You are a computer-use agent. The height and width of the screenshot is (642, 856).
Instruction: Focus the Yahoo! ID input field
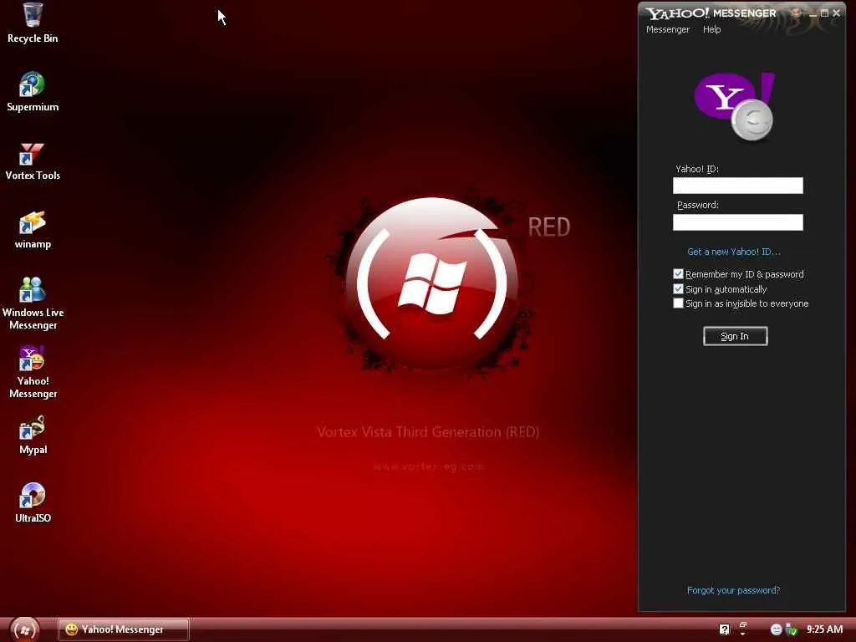[737, 185]
